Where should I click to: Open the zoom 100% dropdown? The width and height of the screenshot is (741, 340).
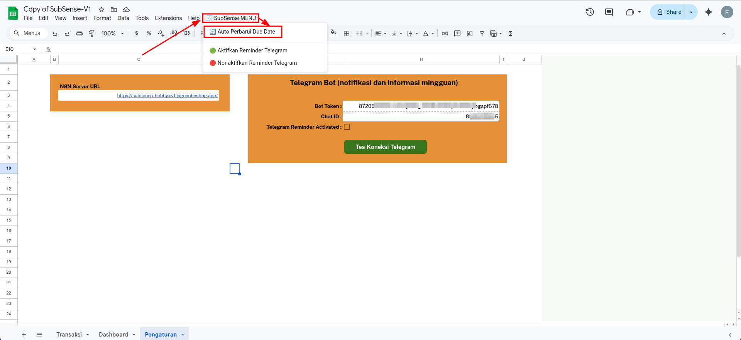point(112,34)
